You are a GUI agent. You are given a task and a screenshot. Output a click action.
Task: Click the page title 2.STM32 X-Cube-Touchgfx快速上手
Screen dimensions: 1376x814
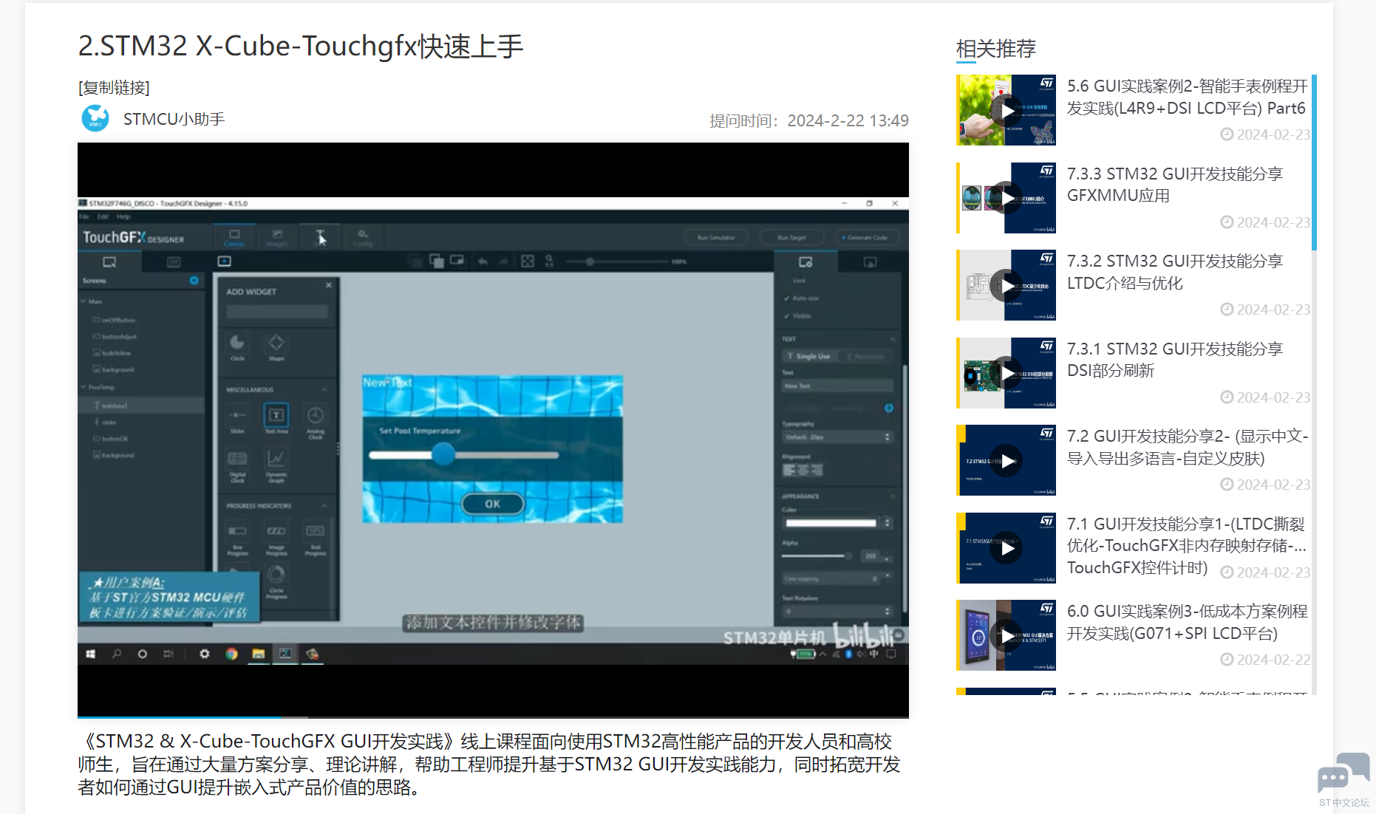301,46
